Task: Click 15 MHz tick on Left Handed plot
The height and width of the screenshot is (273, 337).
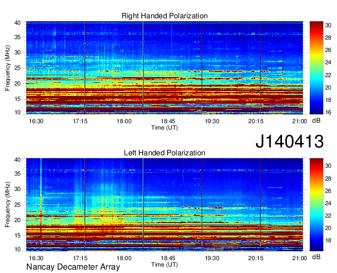Action: [x=17, y=236]
